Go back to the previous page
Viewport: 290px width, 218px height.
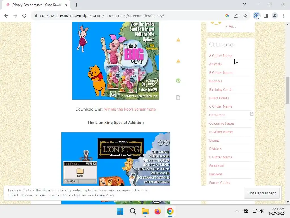tap(6, 16)
